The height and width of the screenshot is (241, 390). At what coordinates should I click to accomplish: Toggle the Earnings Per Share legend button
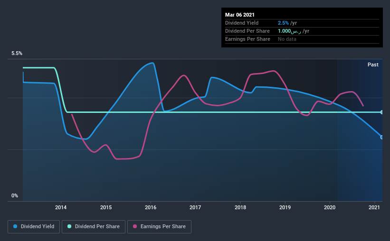(159, 227)
